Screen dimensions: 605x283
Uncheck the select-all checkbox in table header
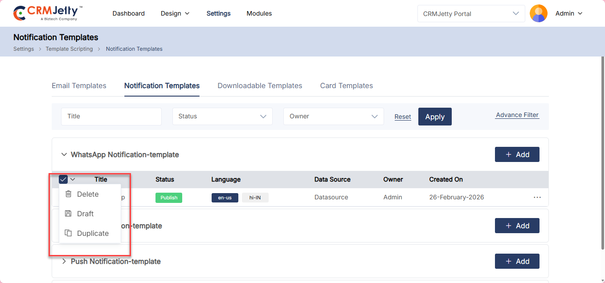tap(63, 179)
